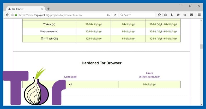Image resolution: width=206 pixels, height=109 pixels.
Task: Download zh-CN 32-bit Linux build
Action: [153, 39]
